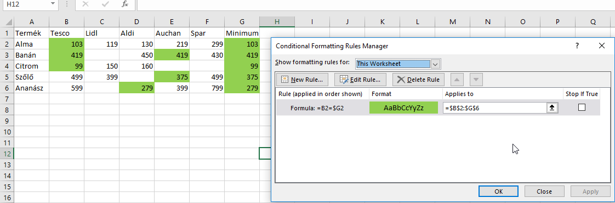This screenshot has width=615, height=203.
Task: Select column A header
Action: coord(31,22)
